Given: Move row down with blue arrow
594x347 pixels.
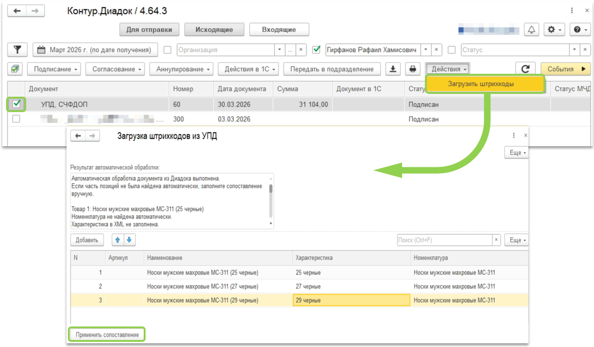Looking at the screenshot, I should pos(129,240).
